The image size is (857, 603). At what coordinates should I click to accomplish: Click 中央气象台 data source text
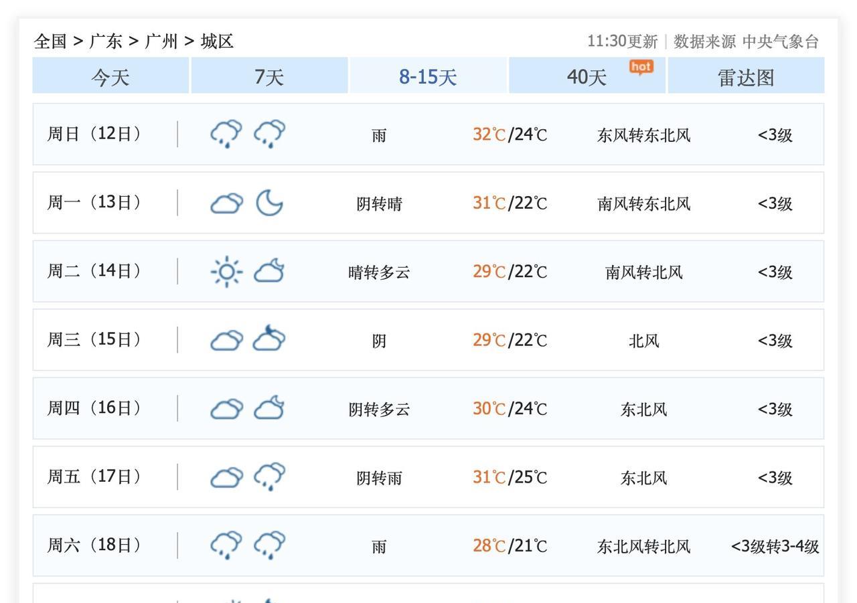(781, 41)
